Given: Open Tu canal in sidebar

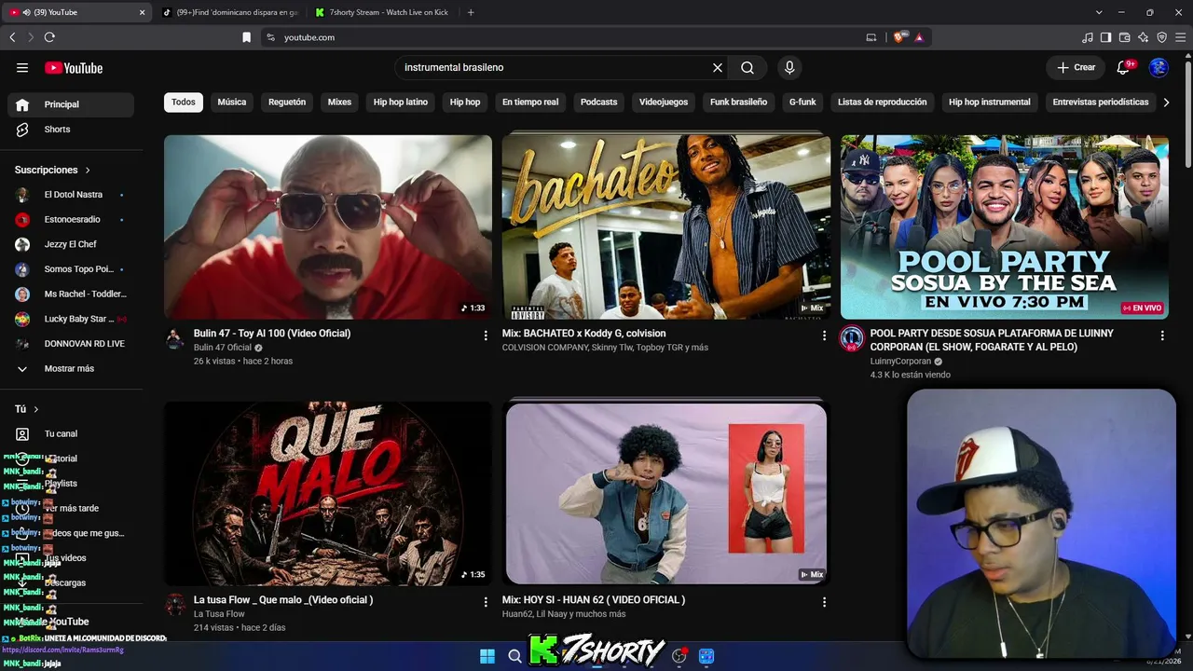Looking at the screenshot, I should coord(71,434).
